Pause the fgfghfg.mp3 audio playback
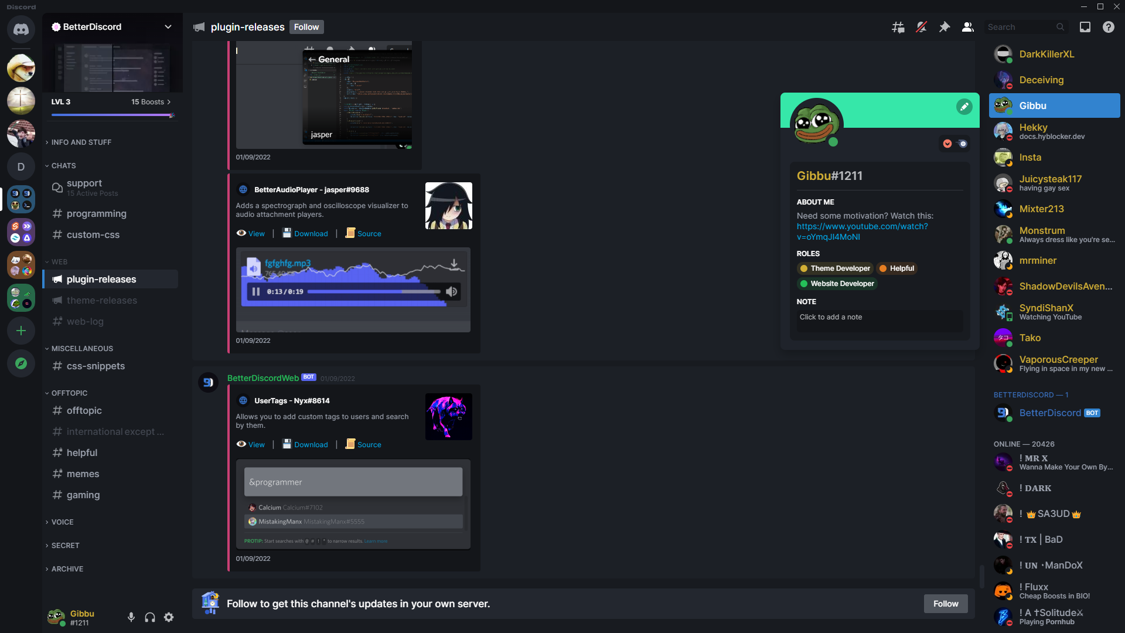This screenshot has height=633, width=1125. (x=255, y=291)
